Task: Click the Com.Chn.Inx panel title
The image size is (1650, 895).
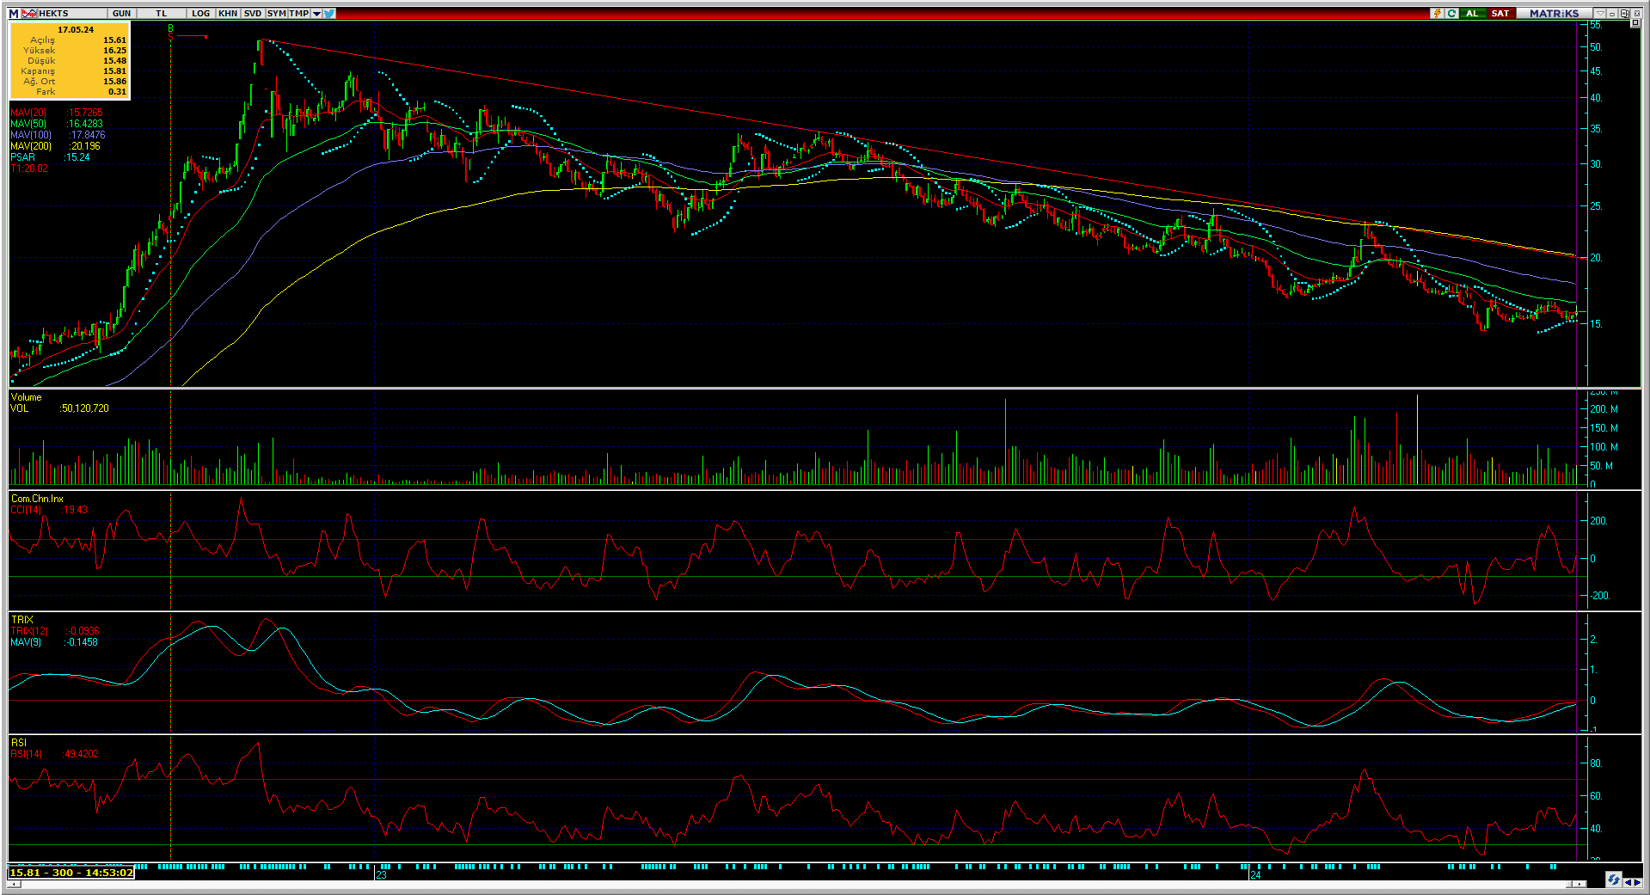Action: click(x=37, y=499)
